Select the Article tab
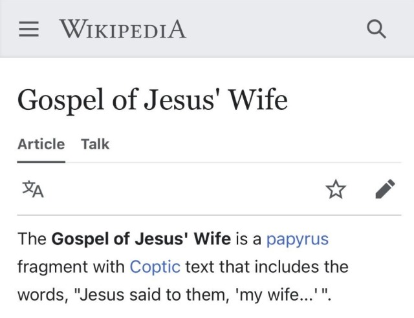The height and width of the screenshot is (318, 414). [x=41, y=144]
